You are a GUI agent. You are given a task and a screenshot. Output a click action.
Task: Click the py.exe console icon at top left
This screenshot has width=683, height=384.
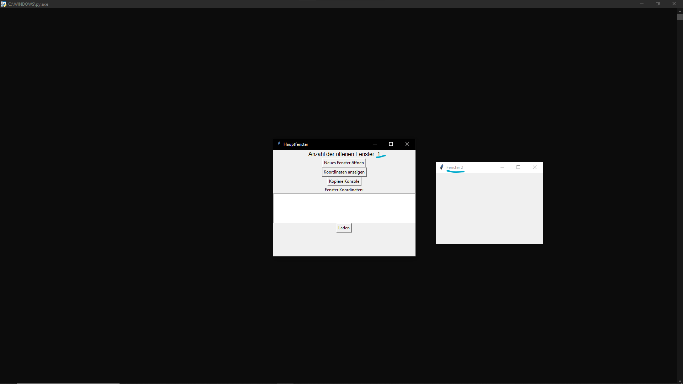click(x=4, y=4)
